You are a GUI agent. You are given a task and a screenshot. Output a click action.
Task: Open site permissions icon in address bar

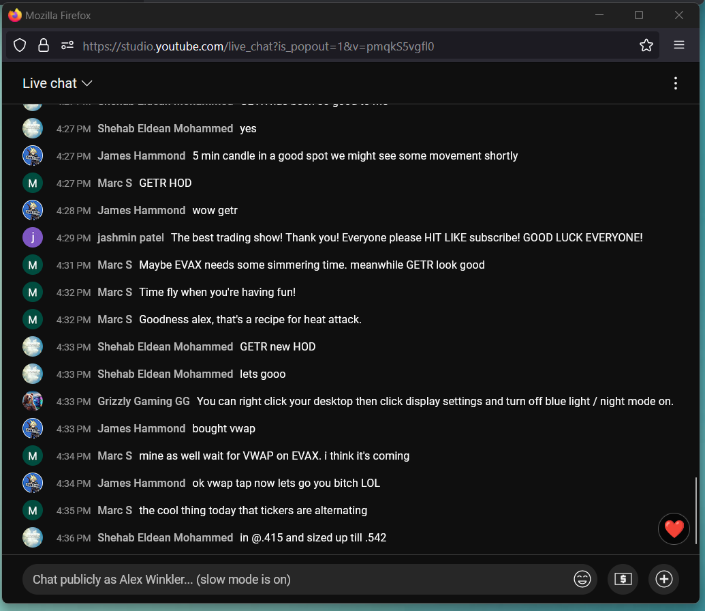click(x=67, y=46)
